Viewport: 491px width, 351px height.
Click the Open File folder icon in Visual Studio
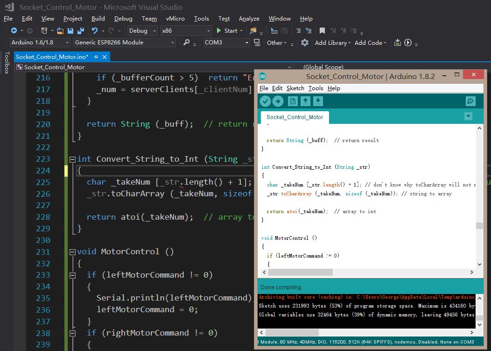pyautogui.click(x=60, y=30)
